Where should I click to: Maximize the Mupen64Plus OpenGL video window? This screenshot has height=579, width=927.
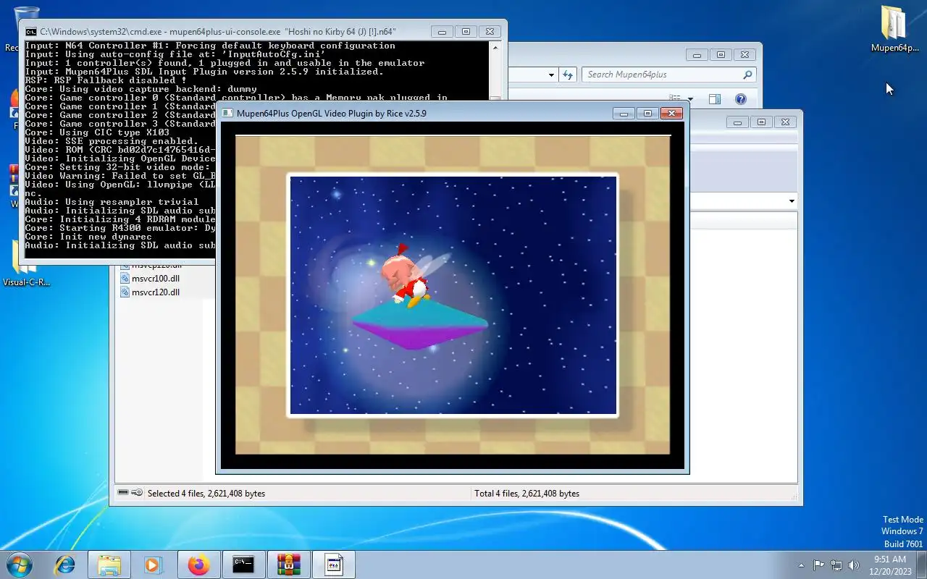(x=647, y=114)
